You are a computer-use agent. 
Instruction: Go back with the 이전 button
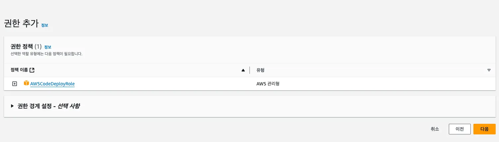(459, 129)
